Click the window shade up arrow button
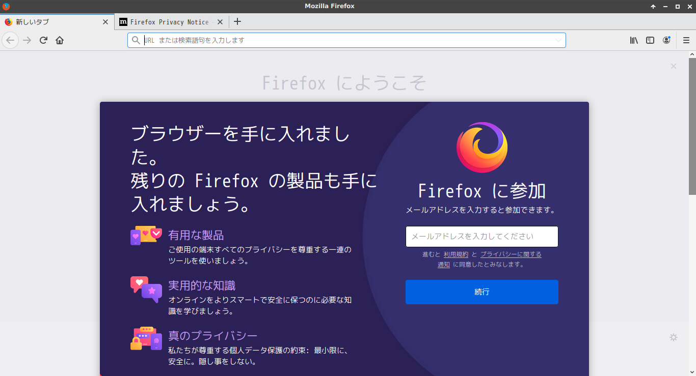 (653, 6)
